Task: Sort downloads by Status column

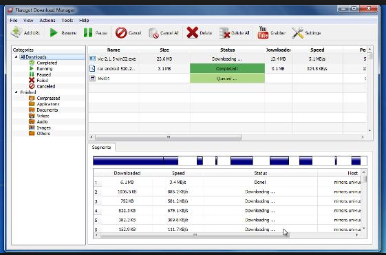Action: (227, 50)
